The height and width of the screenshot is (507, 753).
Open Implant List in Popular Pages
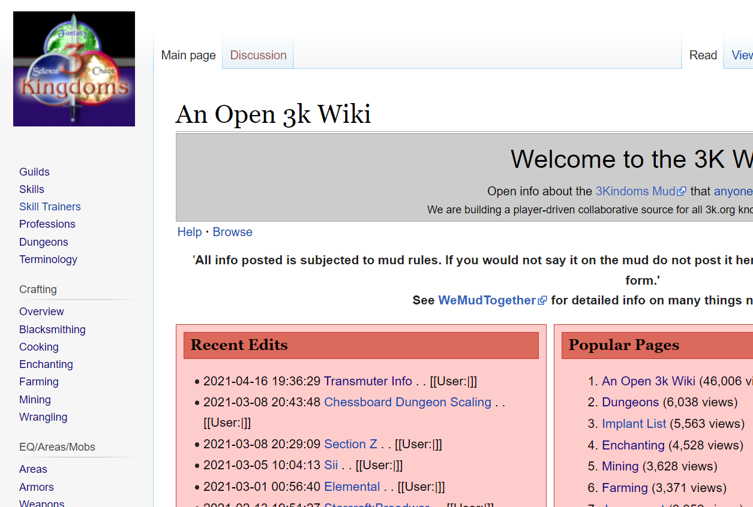click(634, 424)
